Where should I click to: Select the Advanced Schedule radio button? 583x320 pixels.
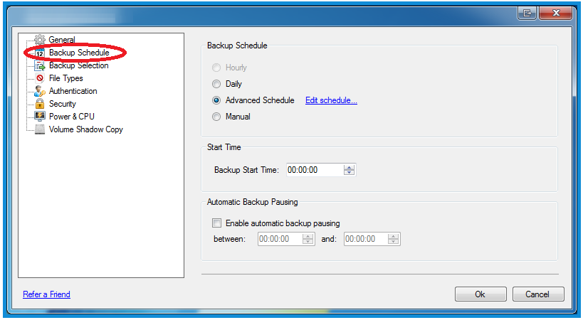click(216, 100)
